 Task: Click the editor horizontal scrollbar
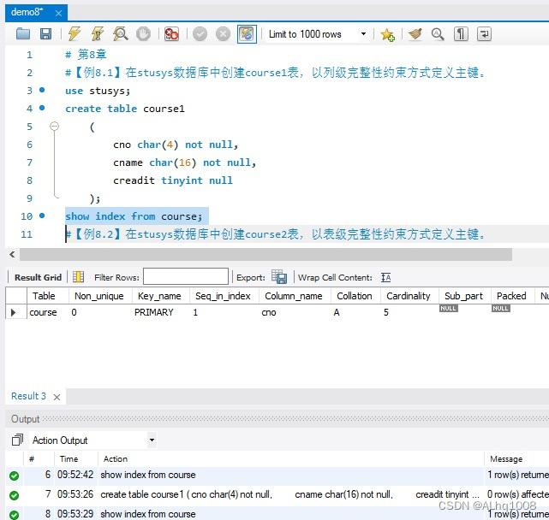coord(266,254)
